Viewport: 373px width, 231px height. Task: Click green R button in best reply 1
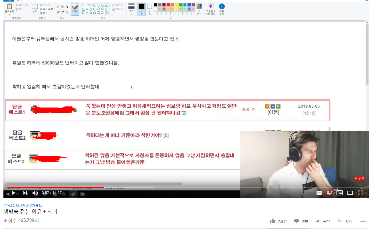click(x=278, y=107)
